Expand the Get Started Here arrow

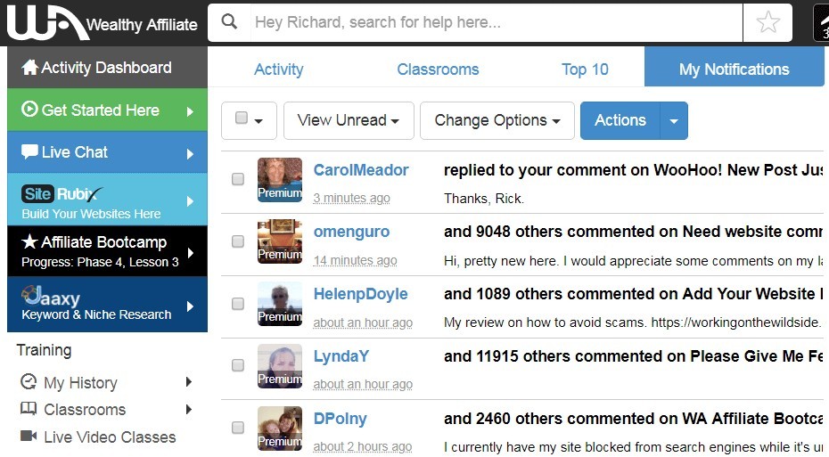(190, 111)
